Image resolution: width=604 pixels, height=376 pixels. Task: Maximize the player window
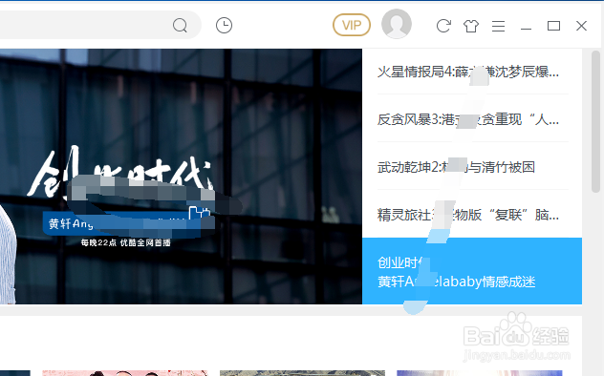pos(553,26)
